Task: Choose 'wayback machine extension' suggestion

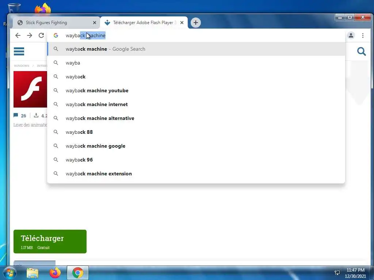Action: [196, 174]
